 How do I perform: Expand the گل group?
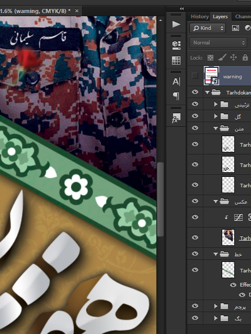pos(216,116)
